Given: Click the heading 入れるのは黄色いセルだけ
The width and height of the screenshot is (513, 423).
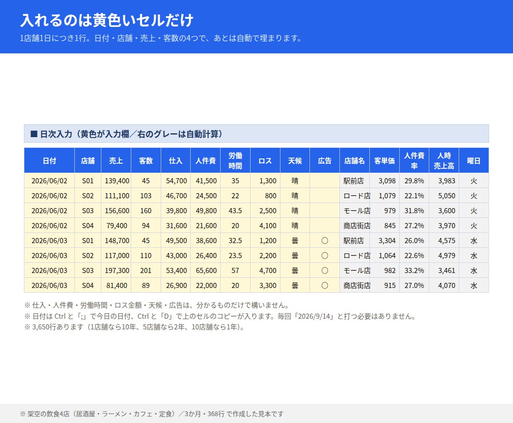Looking at the screenshot, I should (x=107, y=20).
